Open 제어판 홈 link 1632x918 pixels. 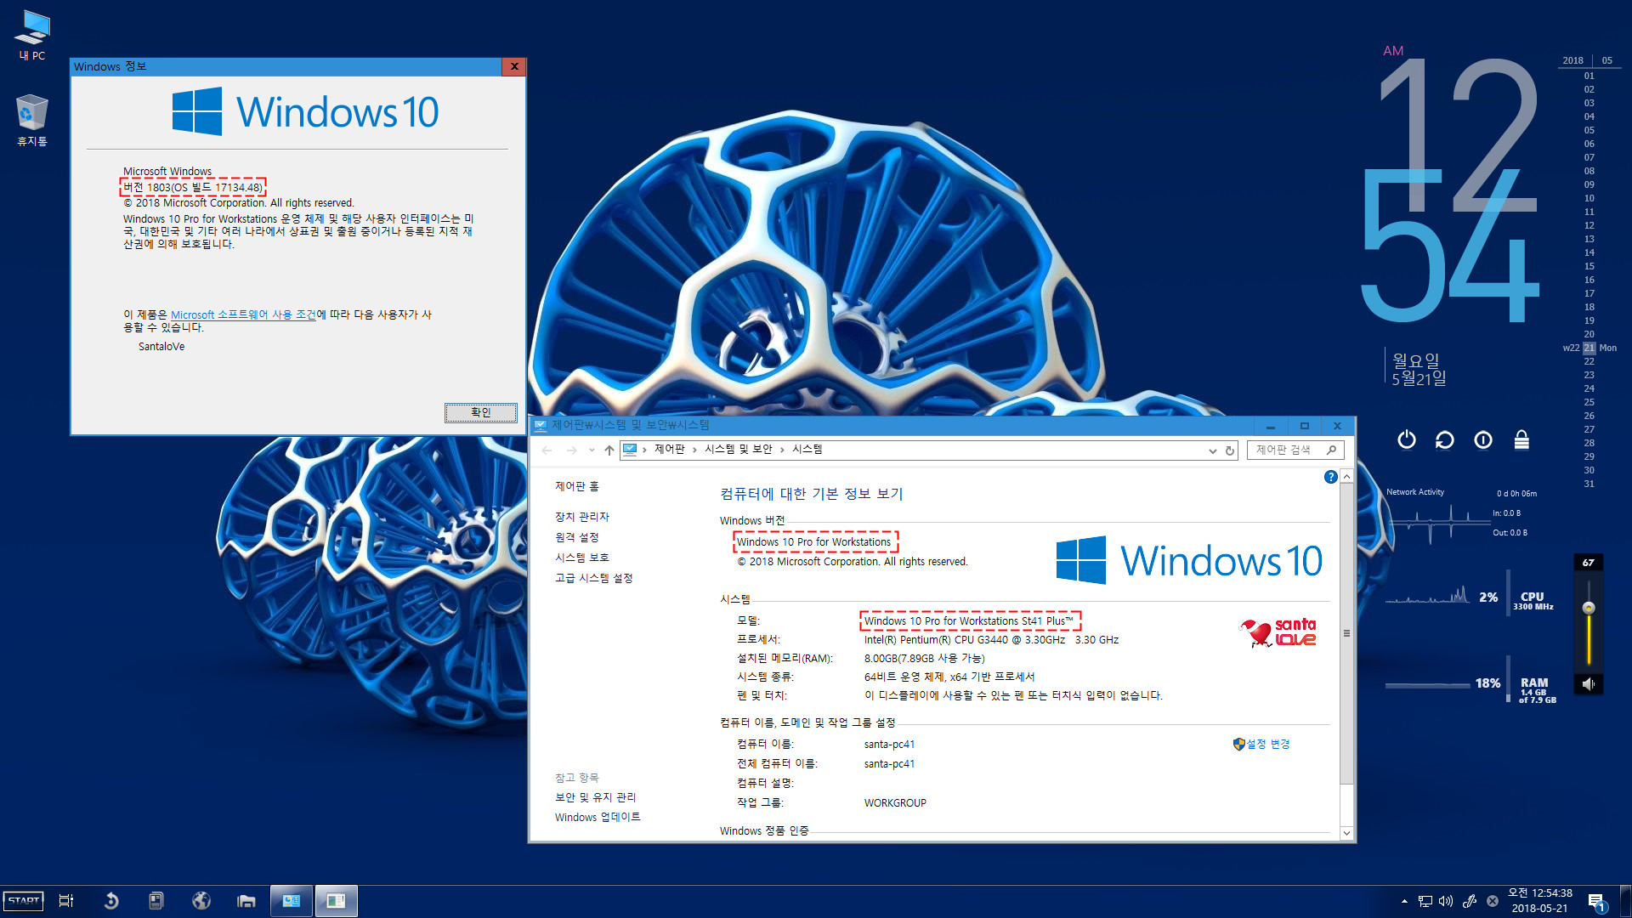click(x=577, y=486)
